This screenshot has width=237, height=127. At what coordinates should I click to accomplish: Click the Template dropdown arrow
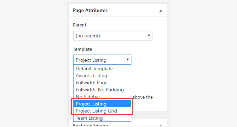point(128,60)
